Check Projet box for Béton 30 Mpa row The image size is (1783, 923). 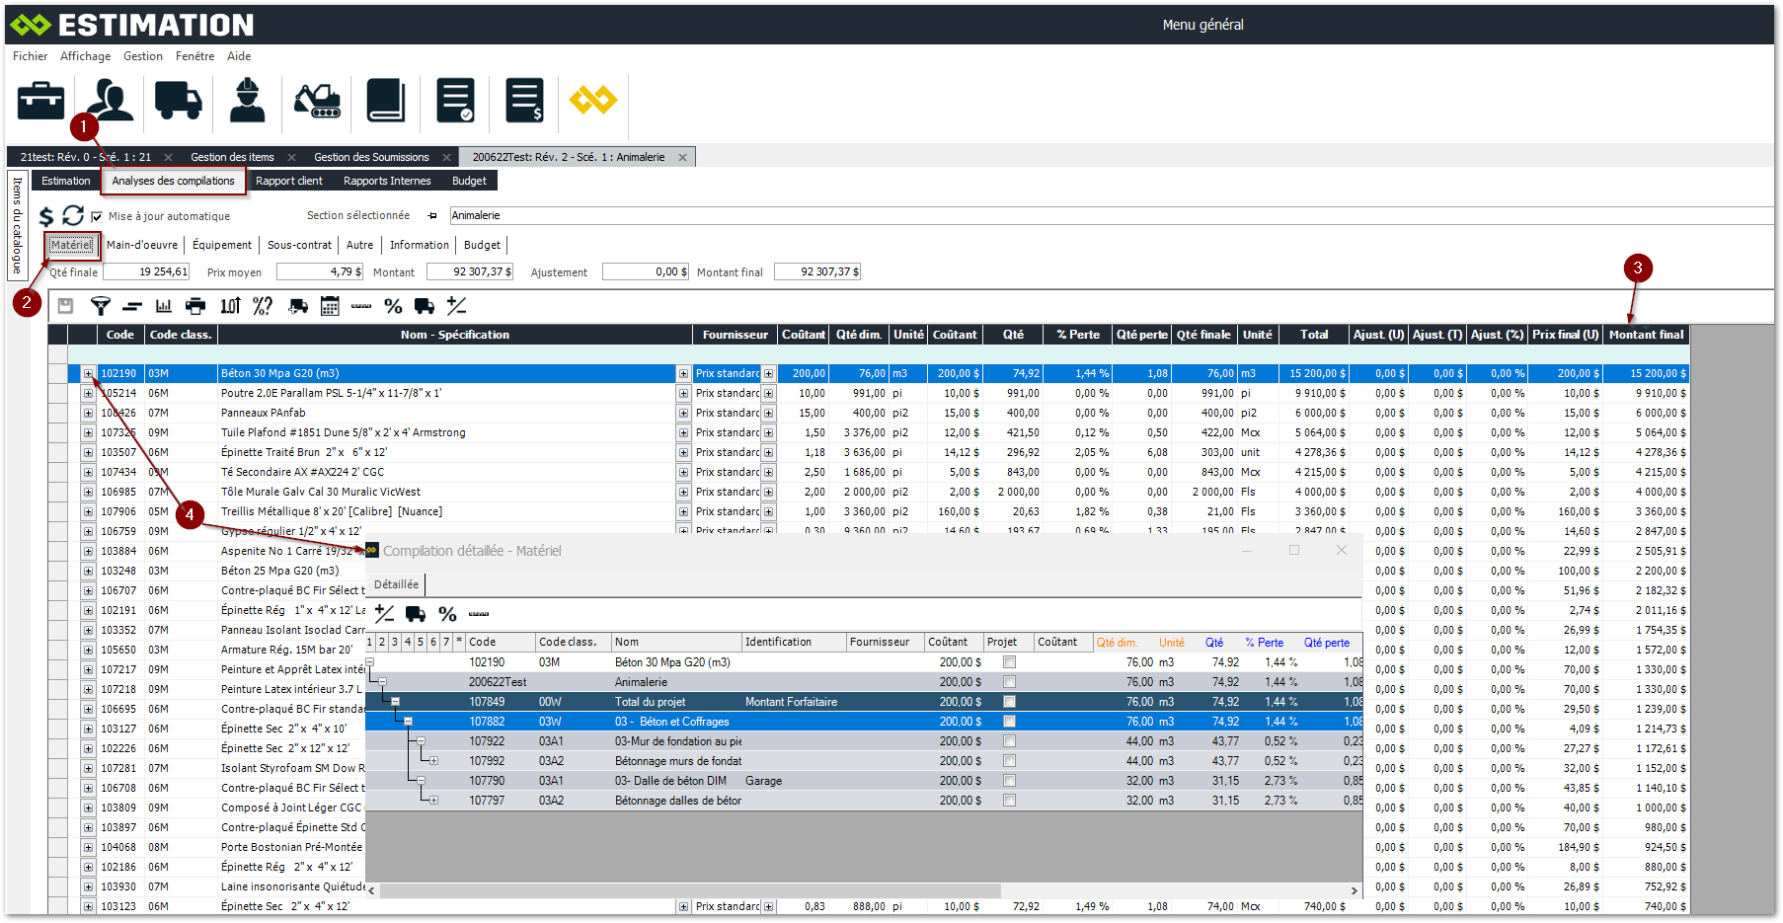pyautogui.click(x=1009, y=662)
